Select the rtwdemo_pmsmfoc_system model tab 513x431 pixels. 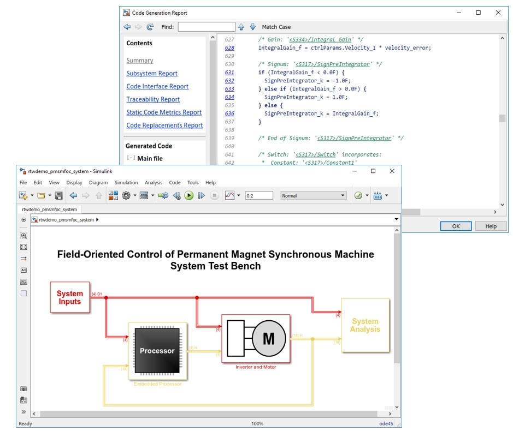(x=49, y=209)
